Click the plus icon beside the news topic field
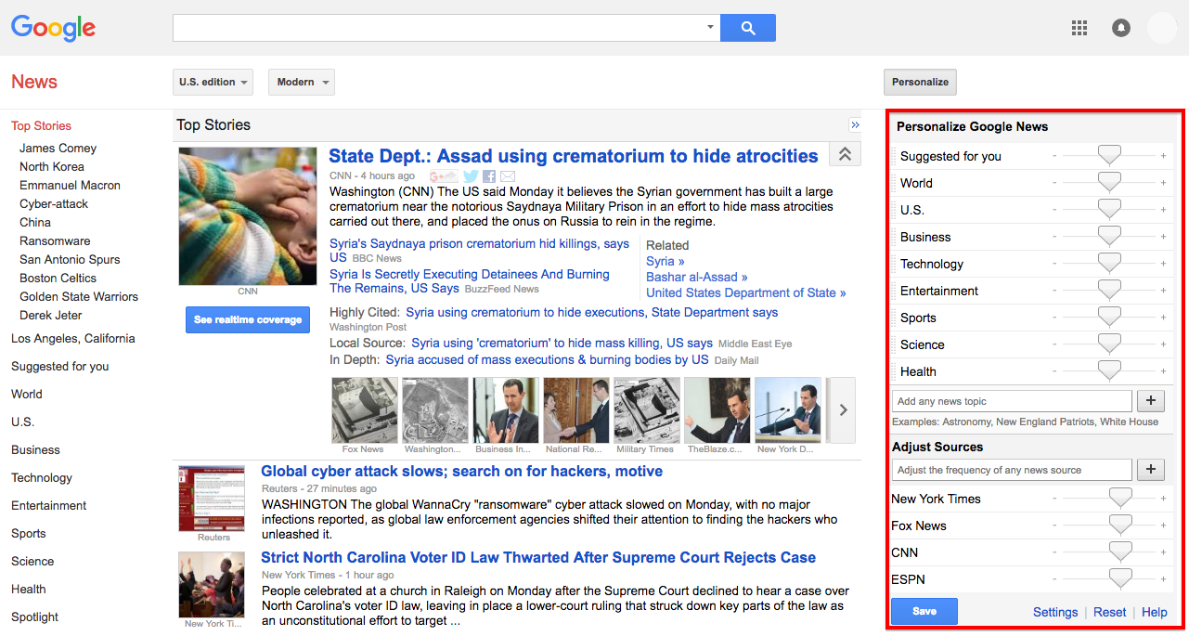Viewport: 1189px width, 636px height. (1150, 401)
